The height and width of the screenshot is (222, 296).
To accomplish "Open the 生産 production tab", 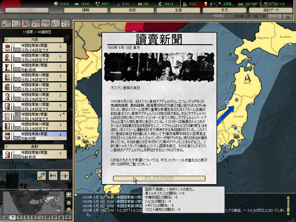I will (x=178, y=10).
